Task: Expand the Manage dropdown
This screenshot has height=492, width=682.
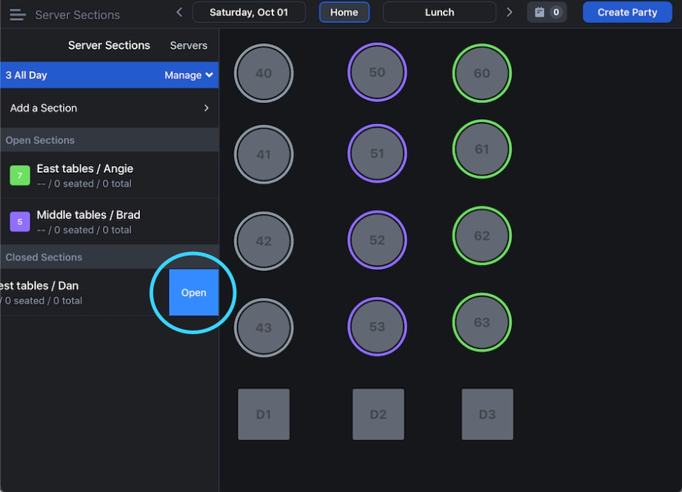Action: (x=188, y=75)
